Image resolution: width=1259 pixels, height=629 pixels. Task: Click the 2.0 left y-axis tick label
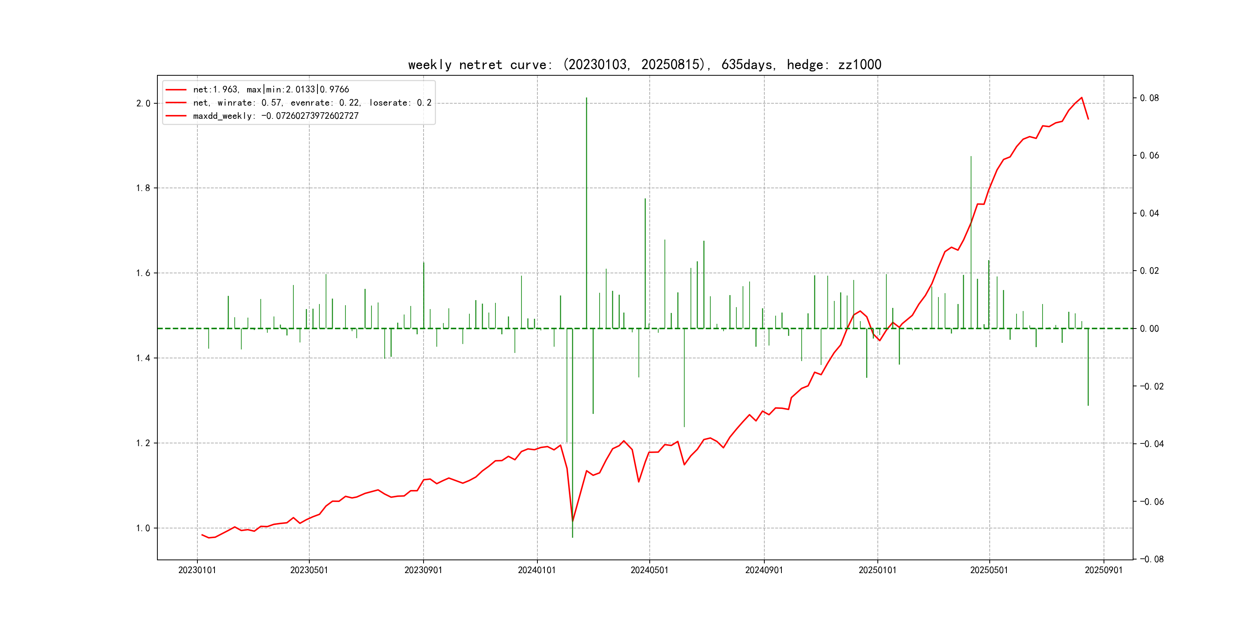click(x=143, y=104)
